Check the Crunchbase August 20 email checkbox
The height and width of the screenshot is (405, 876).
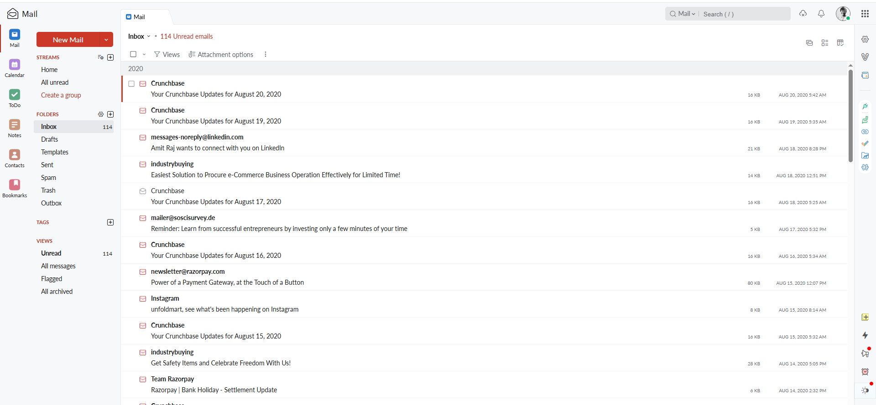[131, 84]
